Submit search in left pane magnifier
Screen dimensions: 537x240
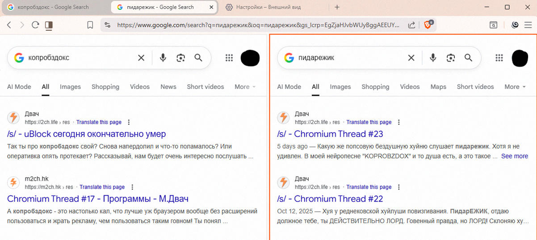coord(198,58)
